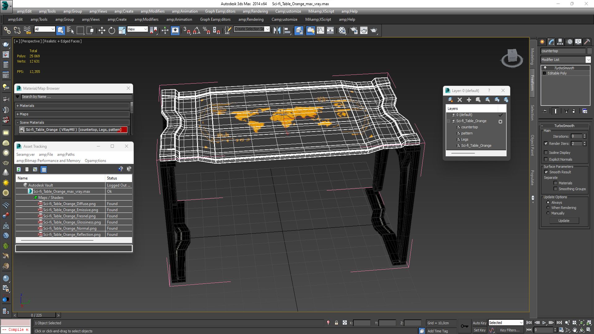Click Remove modifier from stack icon
Image resolution: width=594 pixels, height=334 pixels.
coord(574,111)
